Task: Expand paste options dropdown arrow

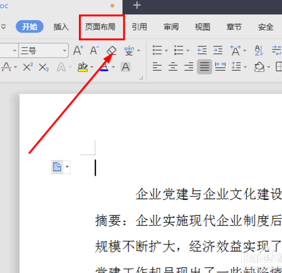Action: click(x=67, y=167)
